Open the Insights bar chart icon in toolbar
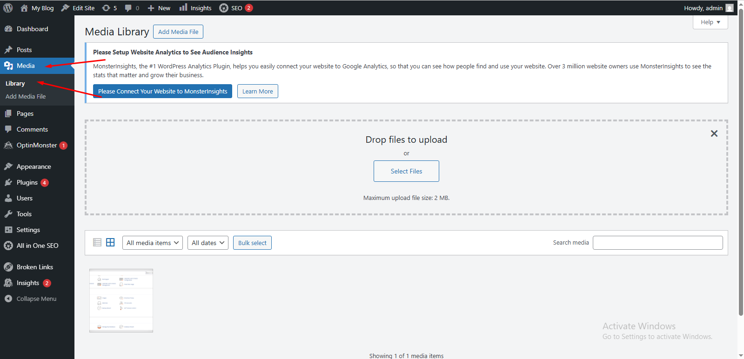 coord(183,7)
